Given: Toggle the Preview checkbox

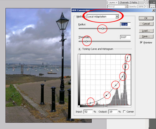Looking at the screenshot, I should click(x=141, y=42).
